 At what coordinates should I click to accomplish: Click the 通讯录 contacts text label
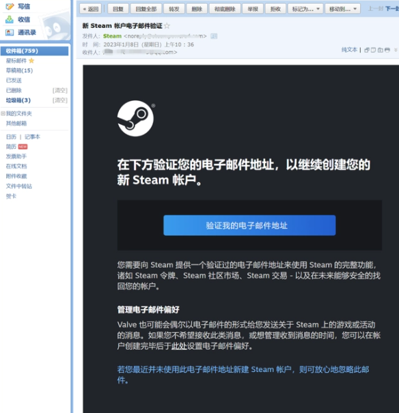[x=27, y=32]
